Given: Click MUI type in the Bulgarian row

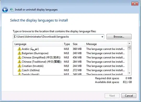Looking at the screenshot, I should click(x=66, y=53).
